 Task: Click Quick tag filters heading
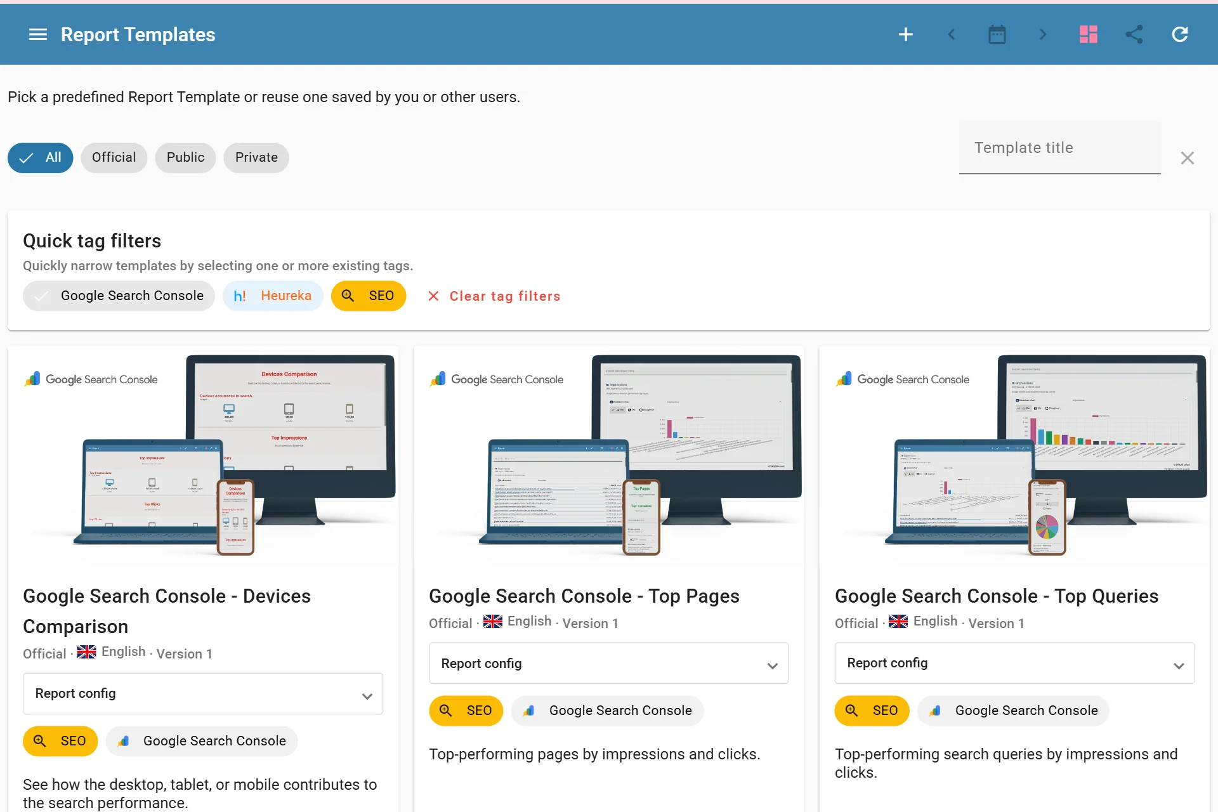coord(92,241)
